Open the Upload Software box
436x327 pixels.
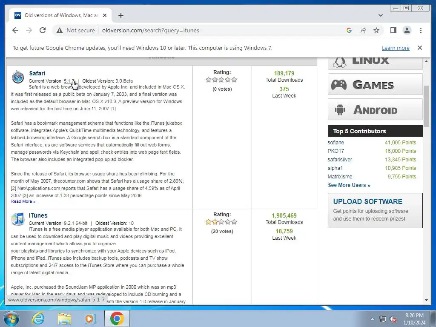pos(375,210)
